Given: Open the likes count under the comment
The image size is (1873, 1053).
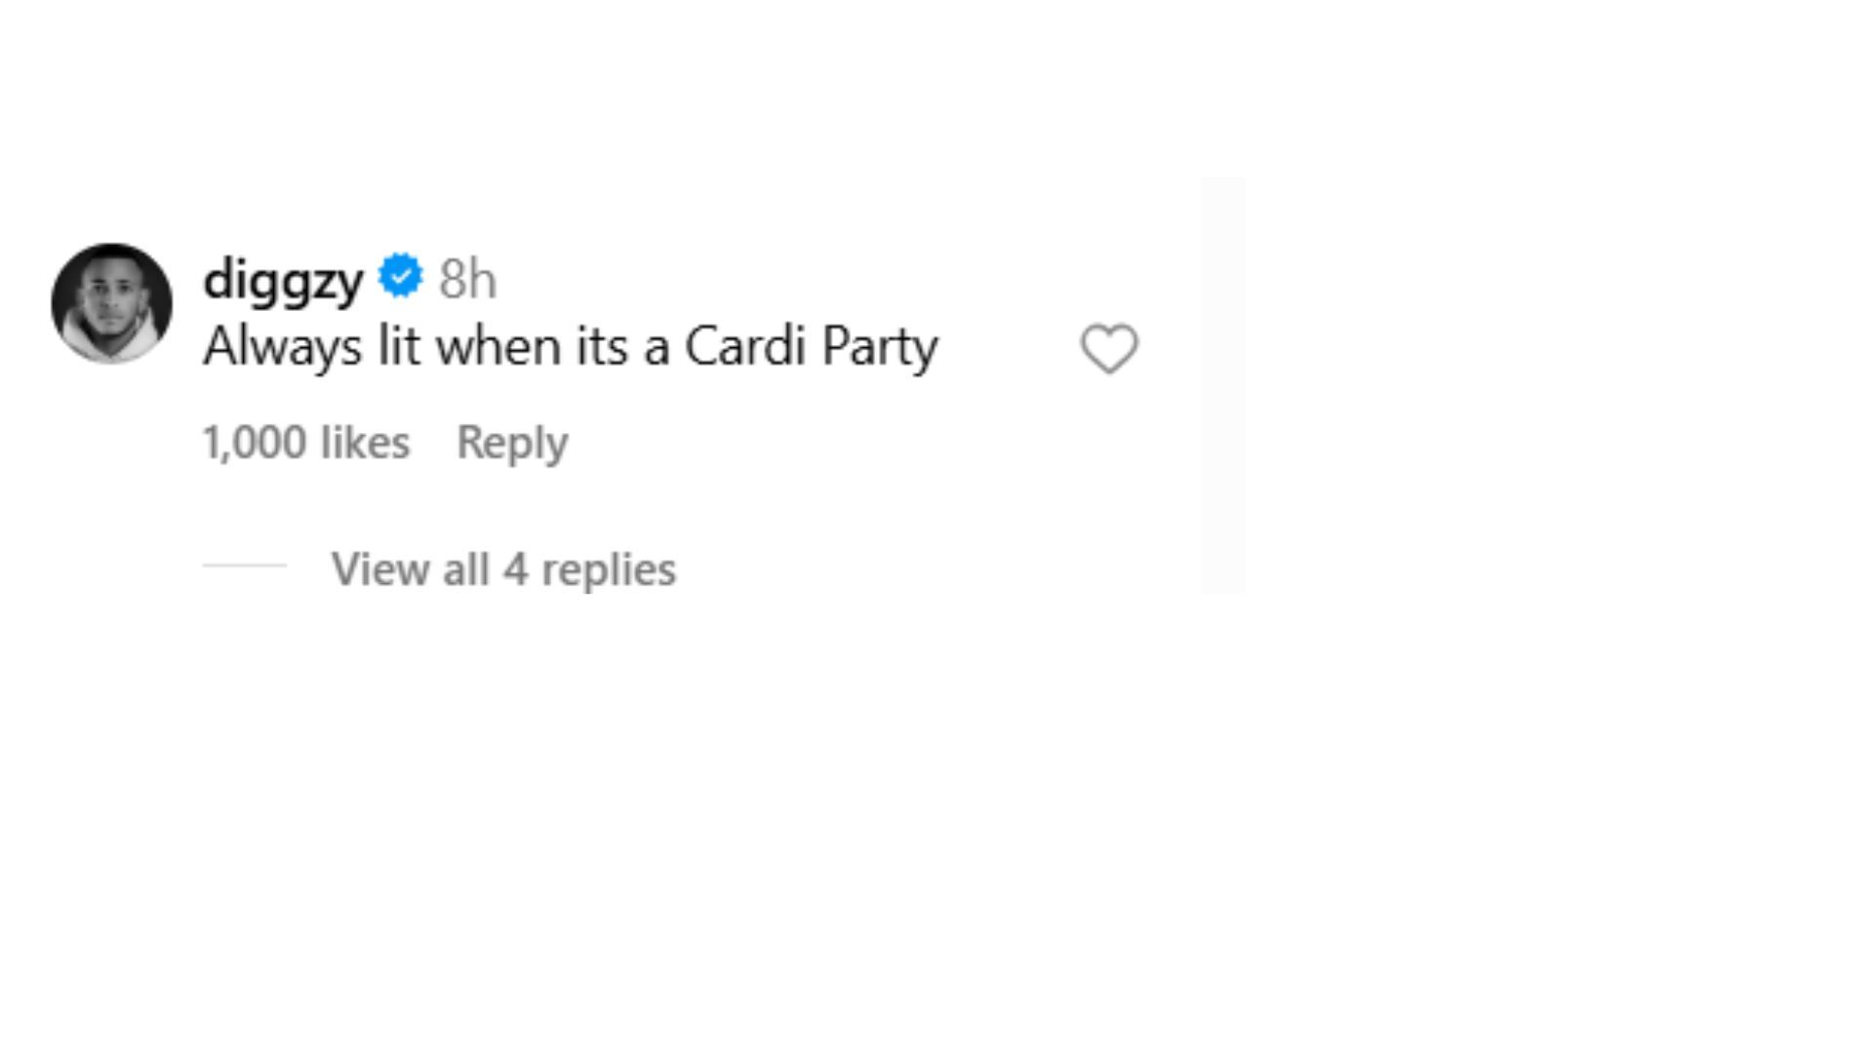Looking at the screenshot, I should (x=305, y=443).
